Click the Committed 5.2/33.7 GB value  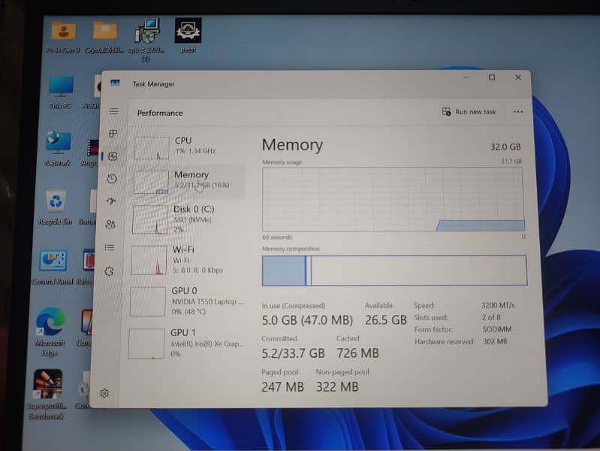[x=293, y=353]
